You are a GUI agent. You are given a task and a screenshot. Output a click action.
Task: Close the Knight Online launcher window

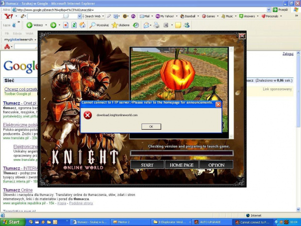click(x=242, y=36)
